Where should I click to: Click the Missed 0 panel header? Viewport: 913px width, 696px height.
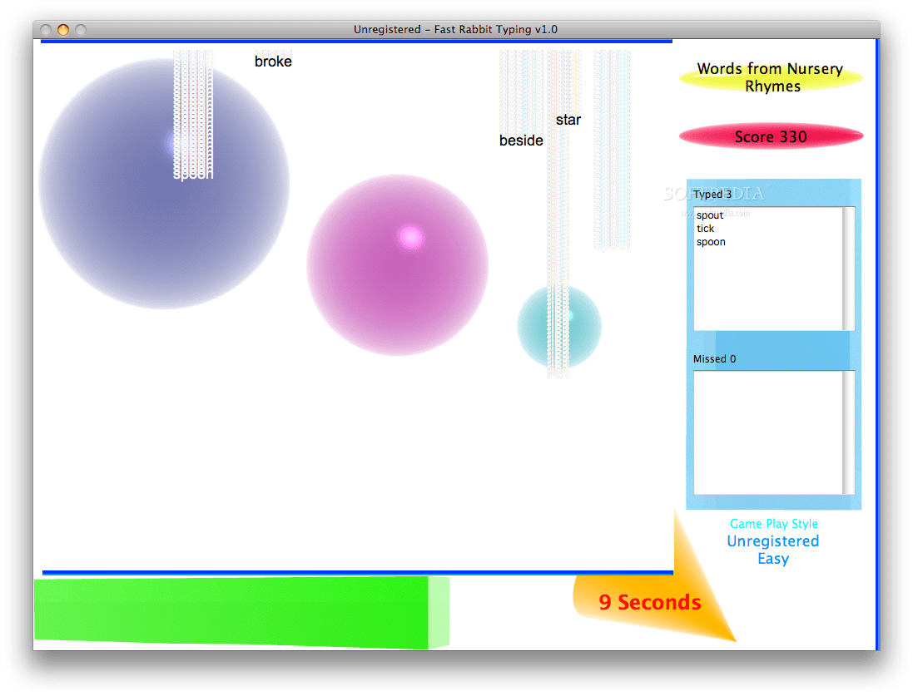714,358
